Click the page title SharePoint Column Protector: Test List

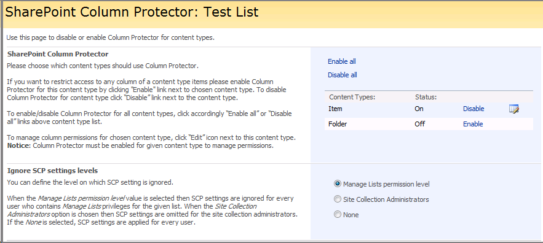[x=132, y=12]
